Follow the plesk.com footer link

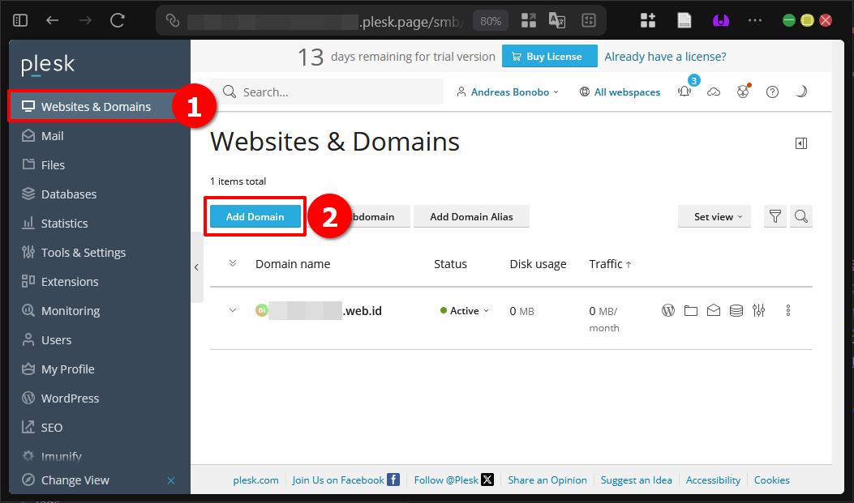coord(255,480)
